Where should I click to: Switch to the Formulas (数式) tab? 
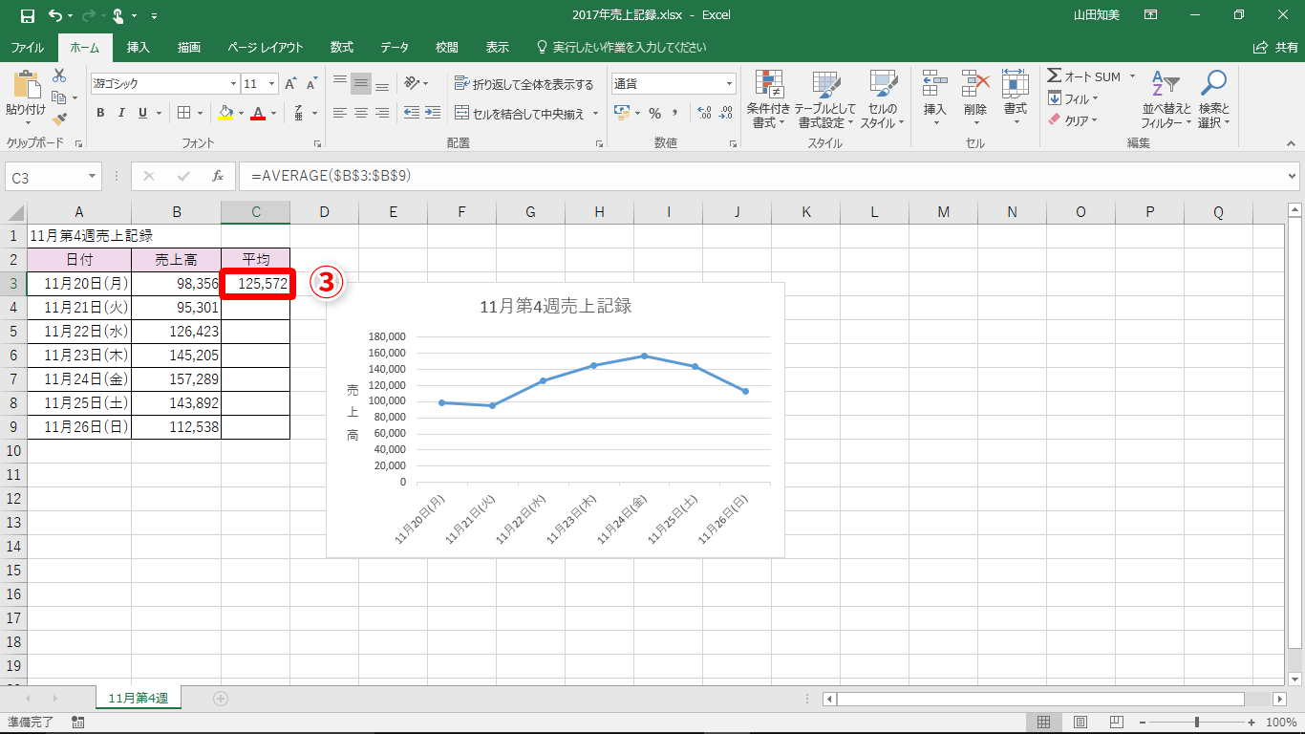[x=342, y=47]
